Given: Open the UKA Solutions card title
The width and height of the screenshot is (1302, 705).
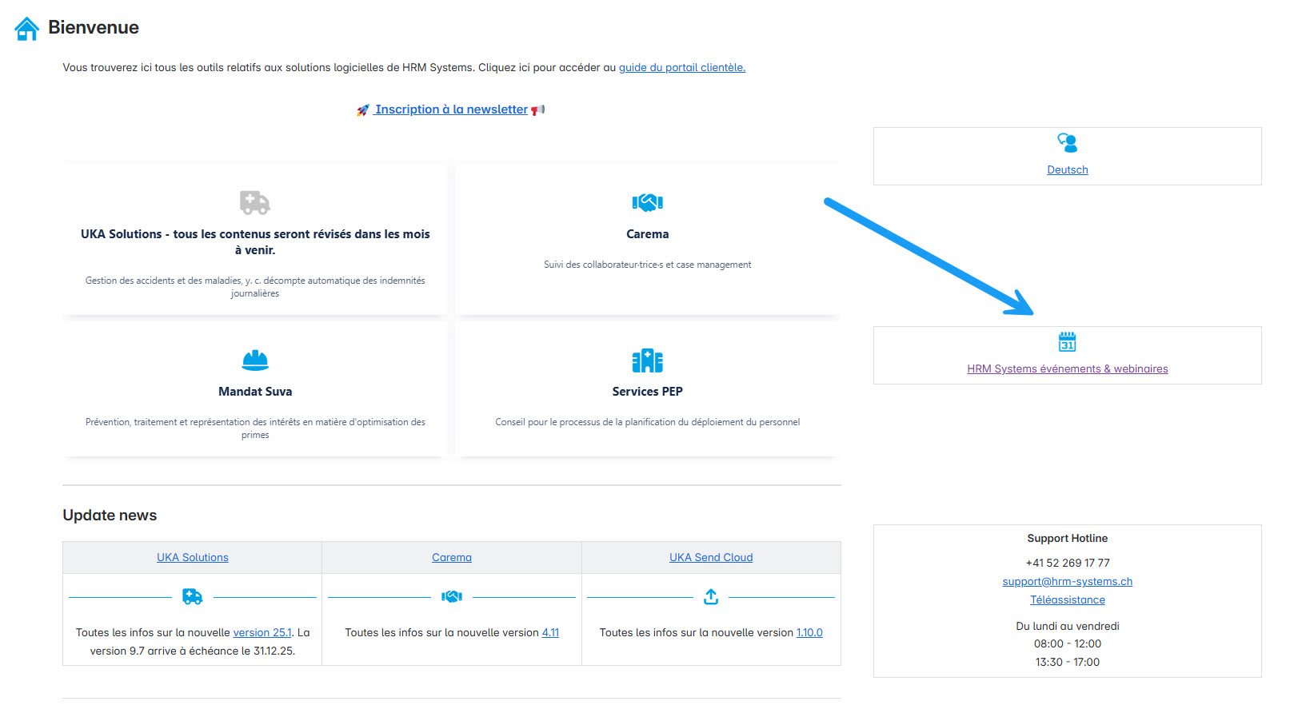Looking at the screenshot, I should click(x=255, y=242).
